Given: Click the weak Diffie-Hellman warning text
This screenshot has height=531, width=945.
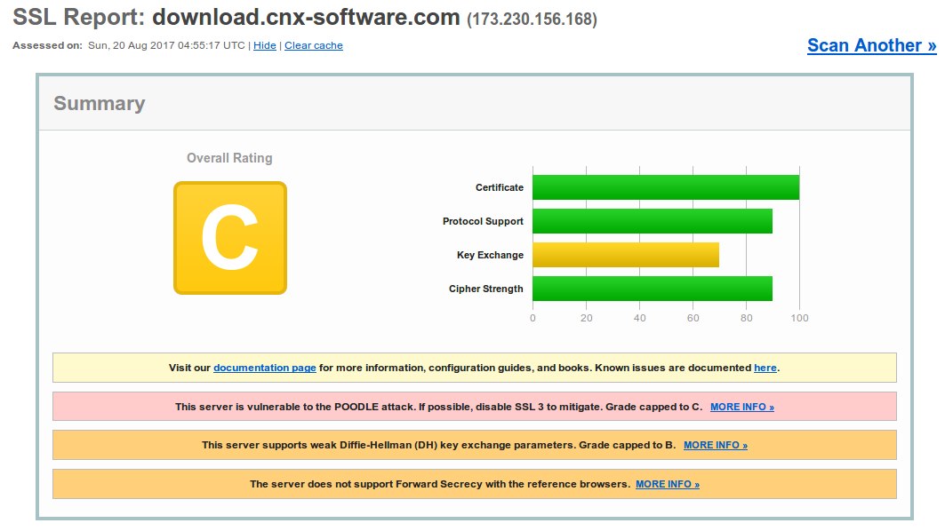Looking at the screenshot, I should (x=439, y=446).
